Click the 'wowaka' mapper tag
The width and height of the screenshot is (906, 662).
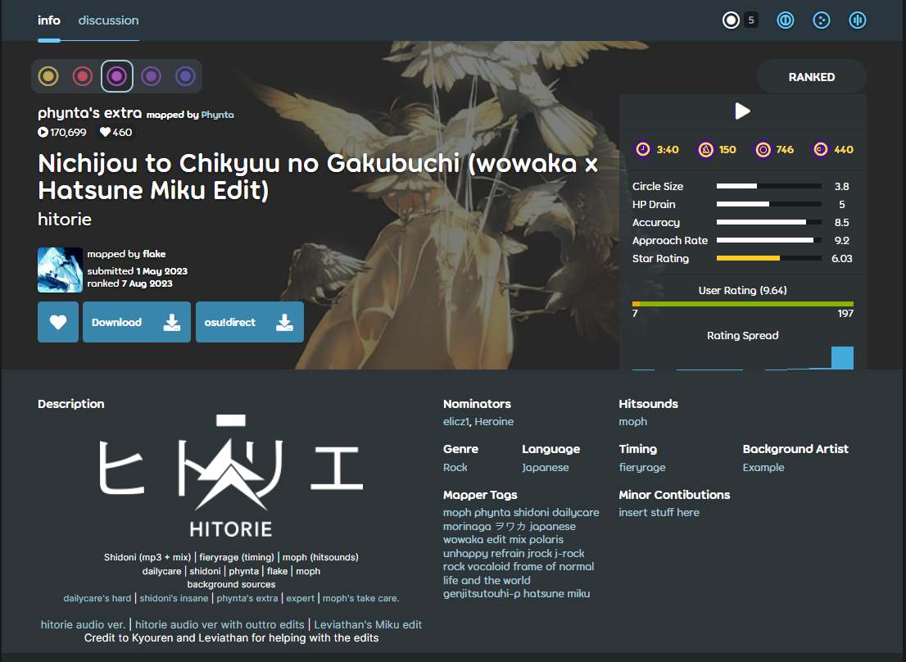point(463,540)
